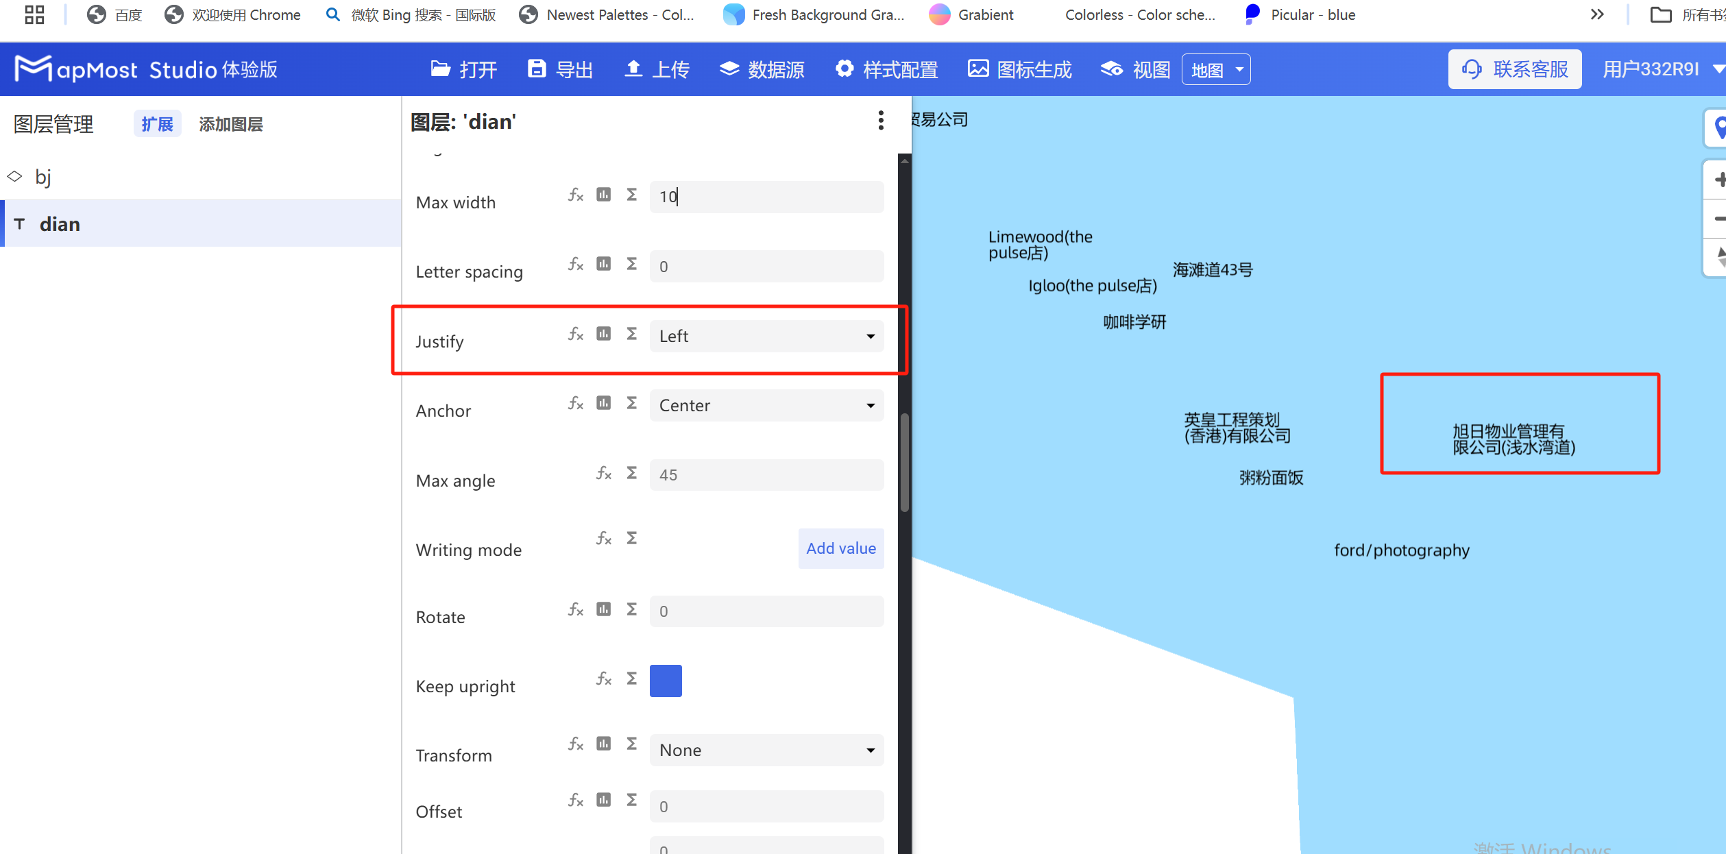The width and height of the screenshot is (1726, 854).
Task: Click the 上传 upload icon
Action: pos(655,69)
